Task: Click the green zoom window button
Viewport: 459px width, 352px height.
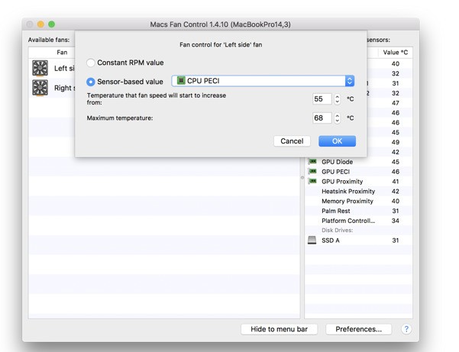Action: pyautogui.click(x=51, y=24)
